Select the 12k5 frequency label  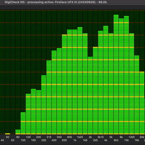(x=132, y=137)
